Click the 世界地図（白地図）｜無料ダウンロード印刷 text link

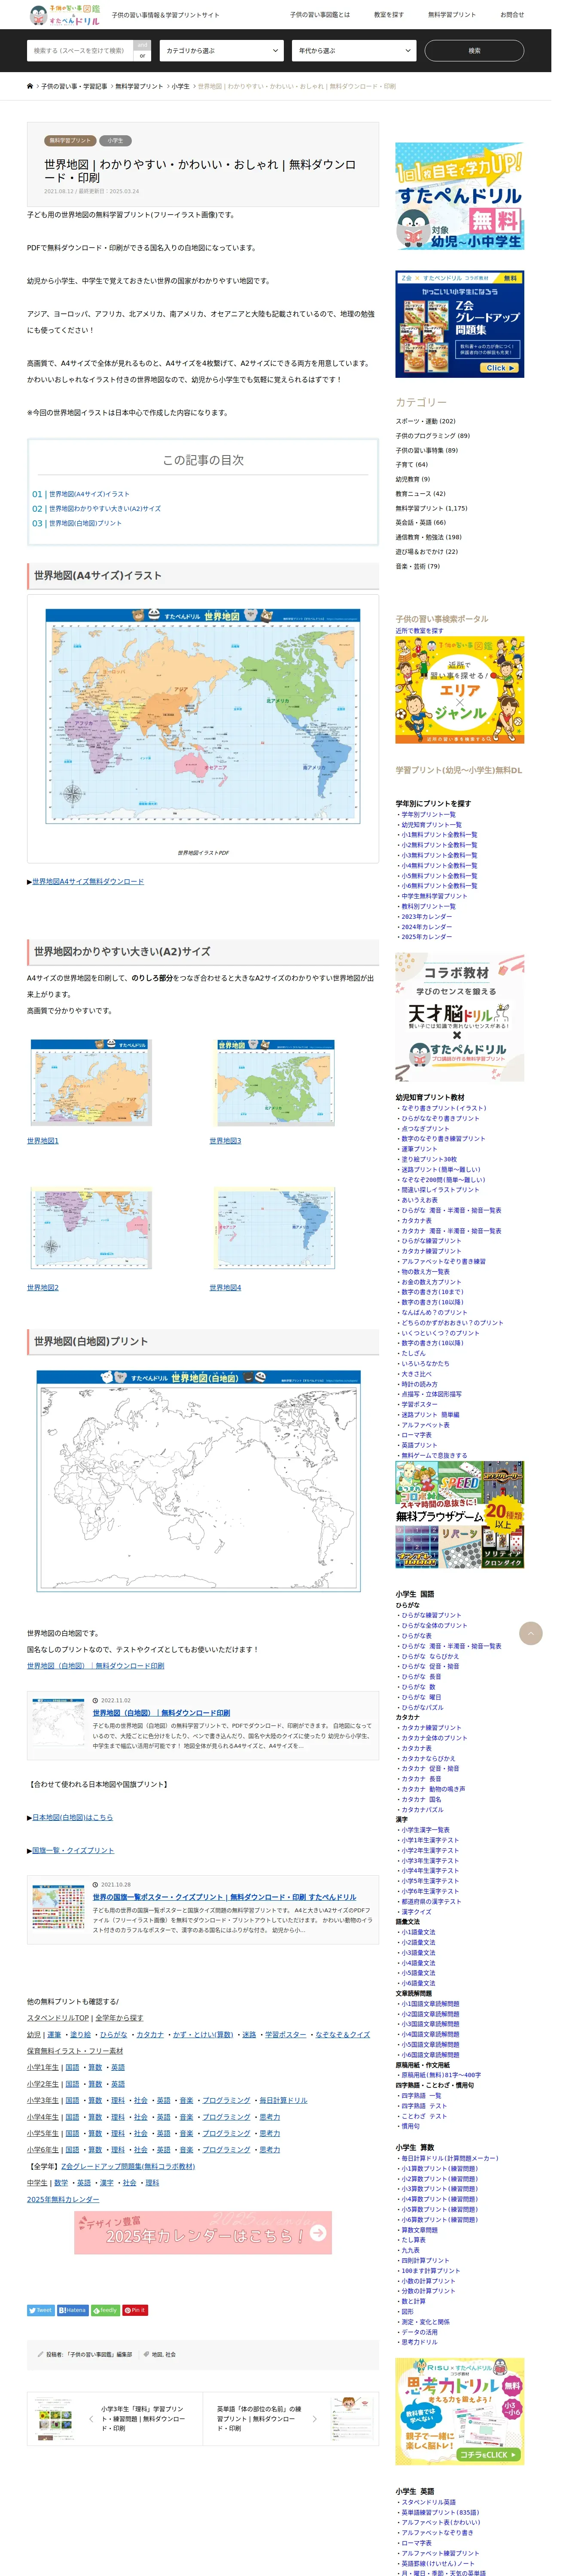96,1666
